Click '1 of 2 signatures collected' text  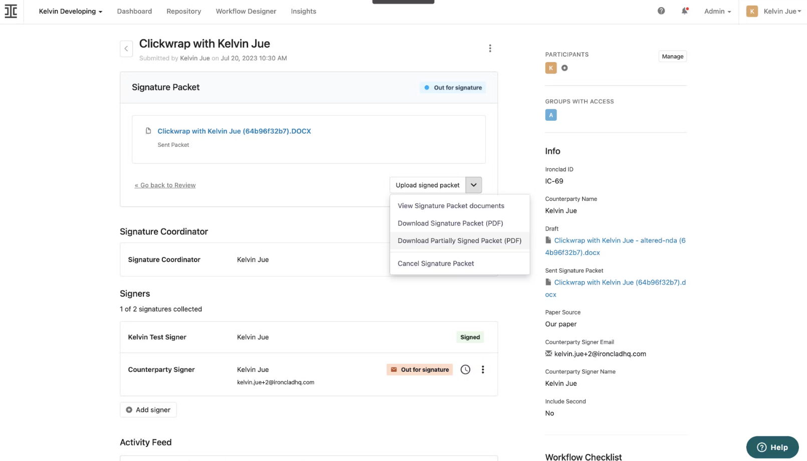161,309
